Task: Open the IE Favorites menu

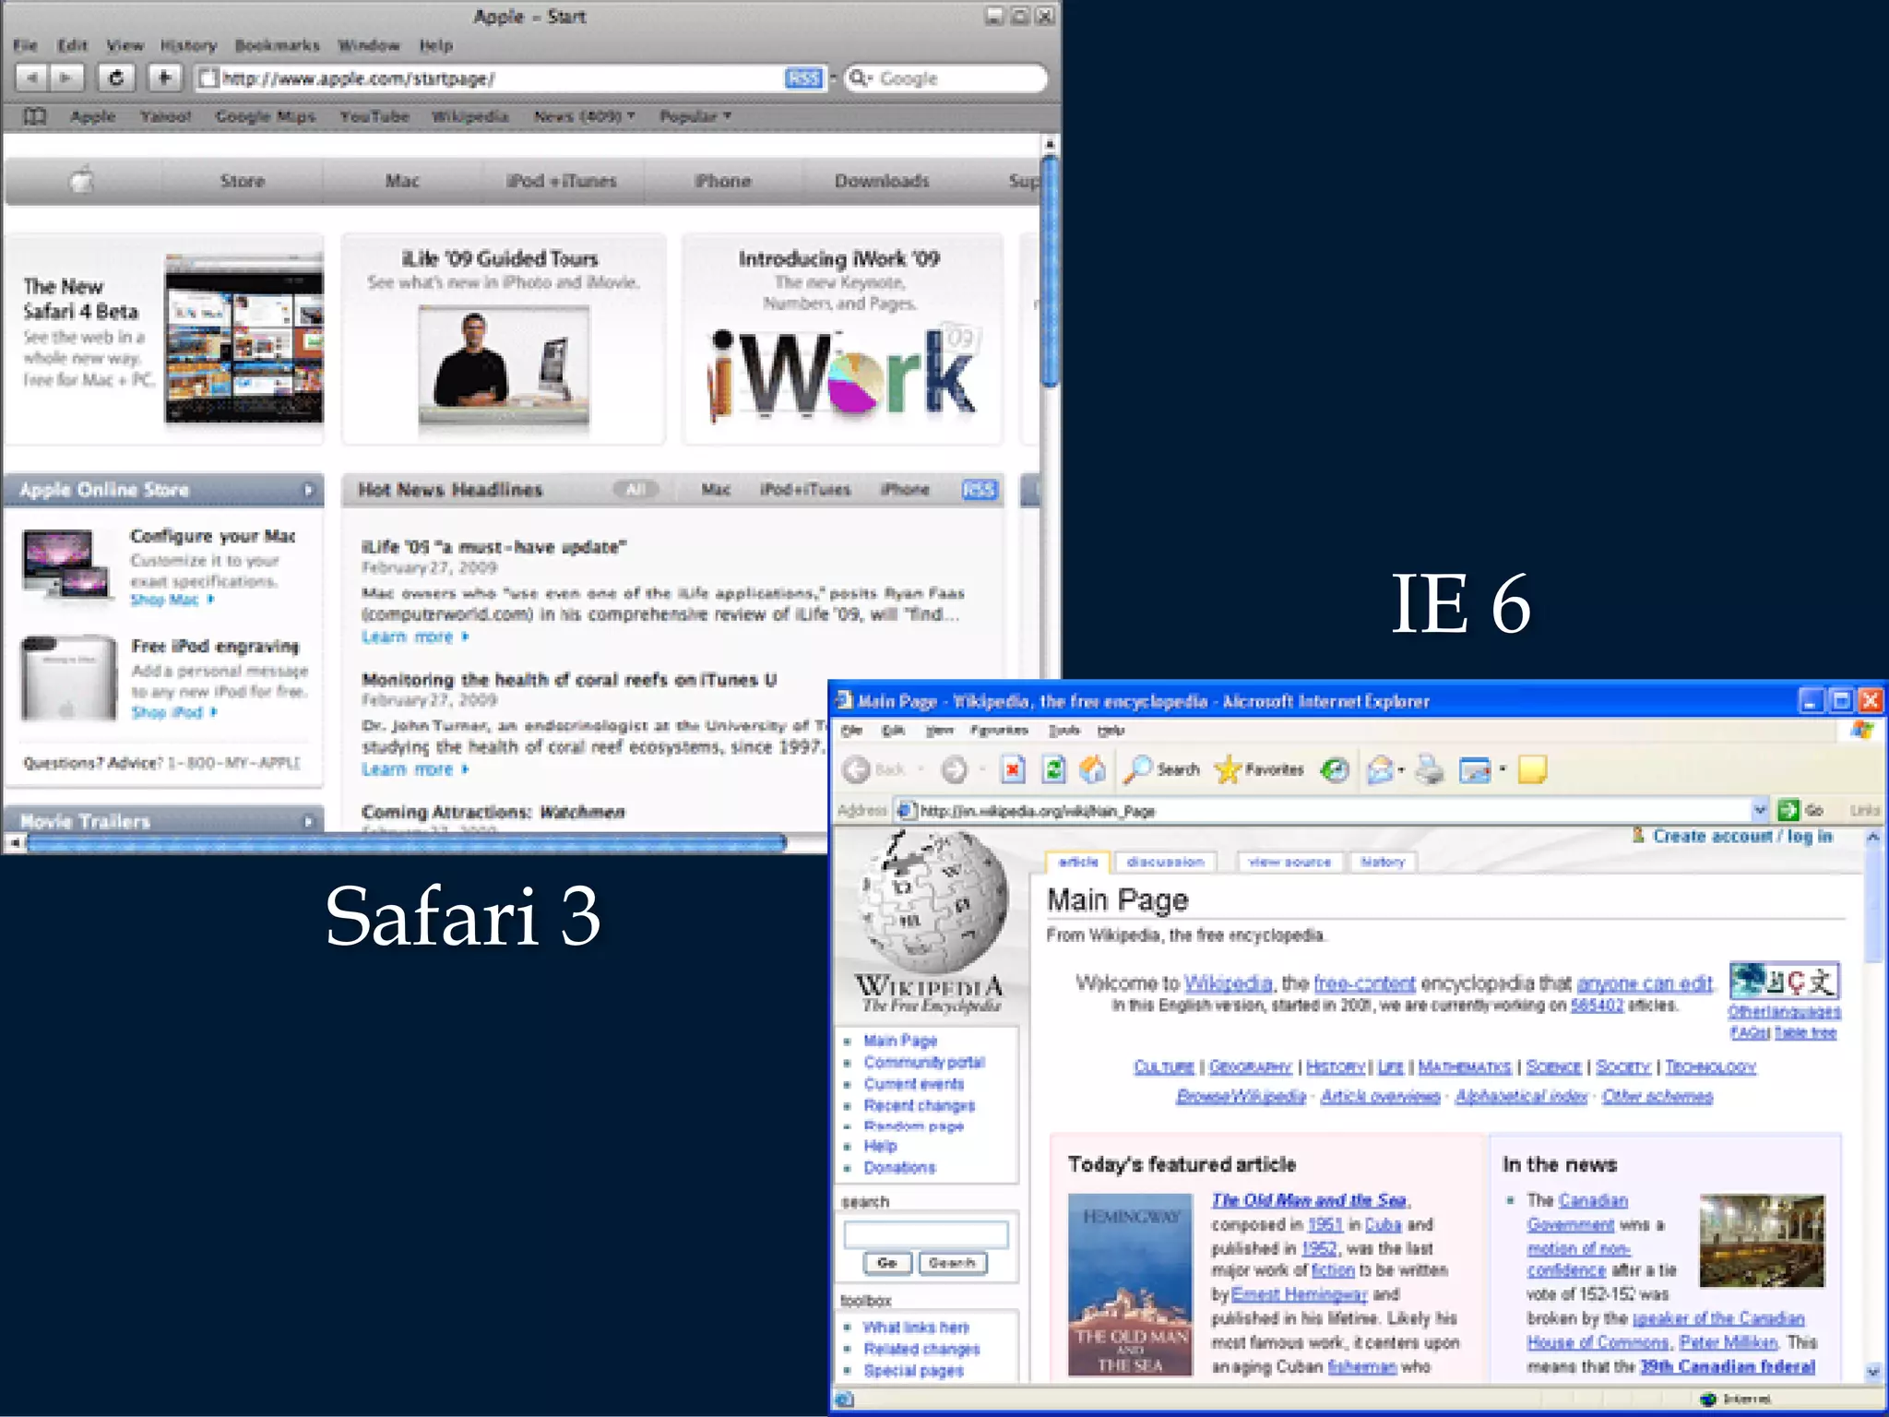Action: tap(999, 731)
